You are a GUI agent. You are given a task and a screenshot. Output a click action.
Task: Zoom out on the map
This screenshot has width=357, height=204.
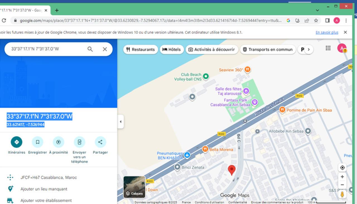tap(342, 185)
